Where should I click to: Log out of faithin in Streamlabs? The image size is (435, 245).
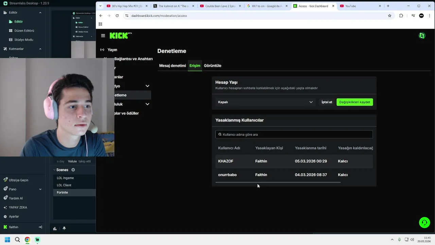(40, 227)
